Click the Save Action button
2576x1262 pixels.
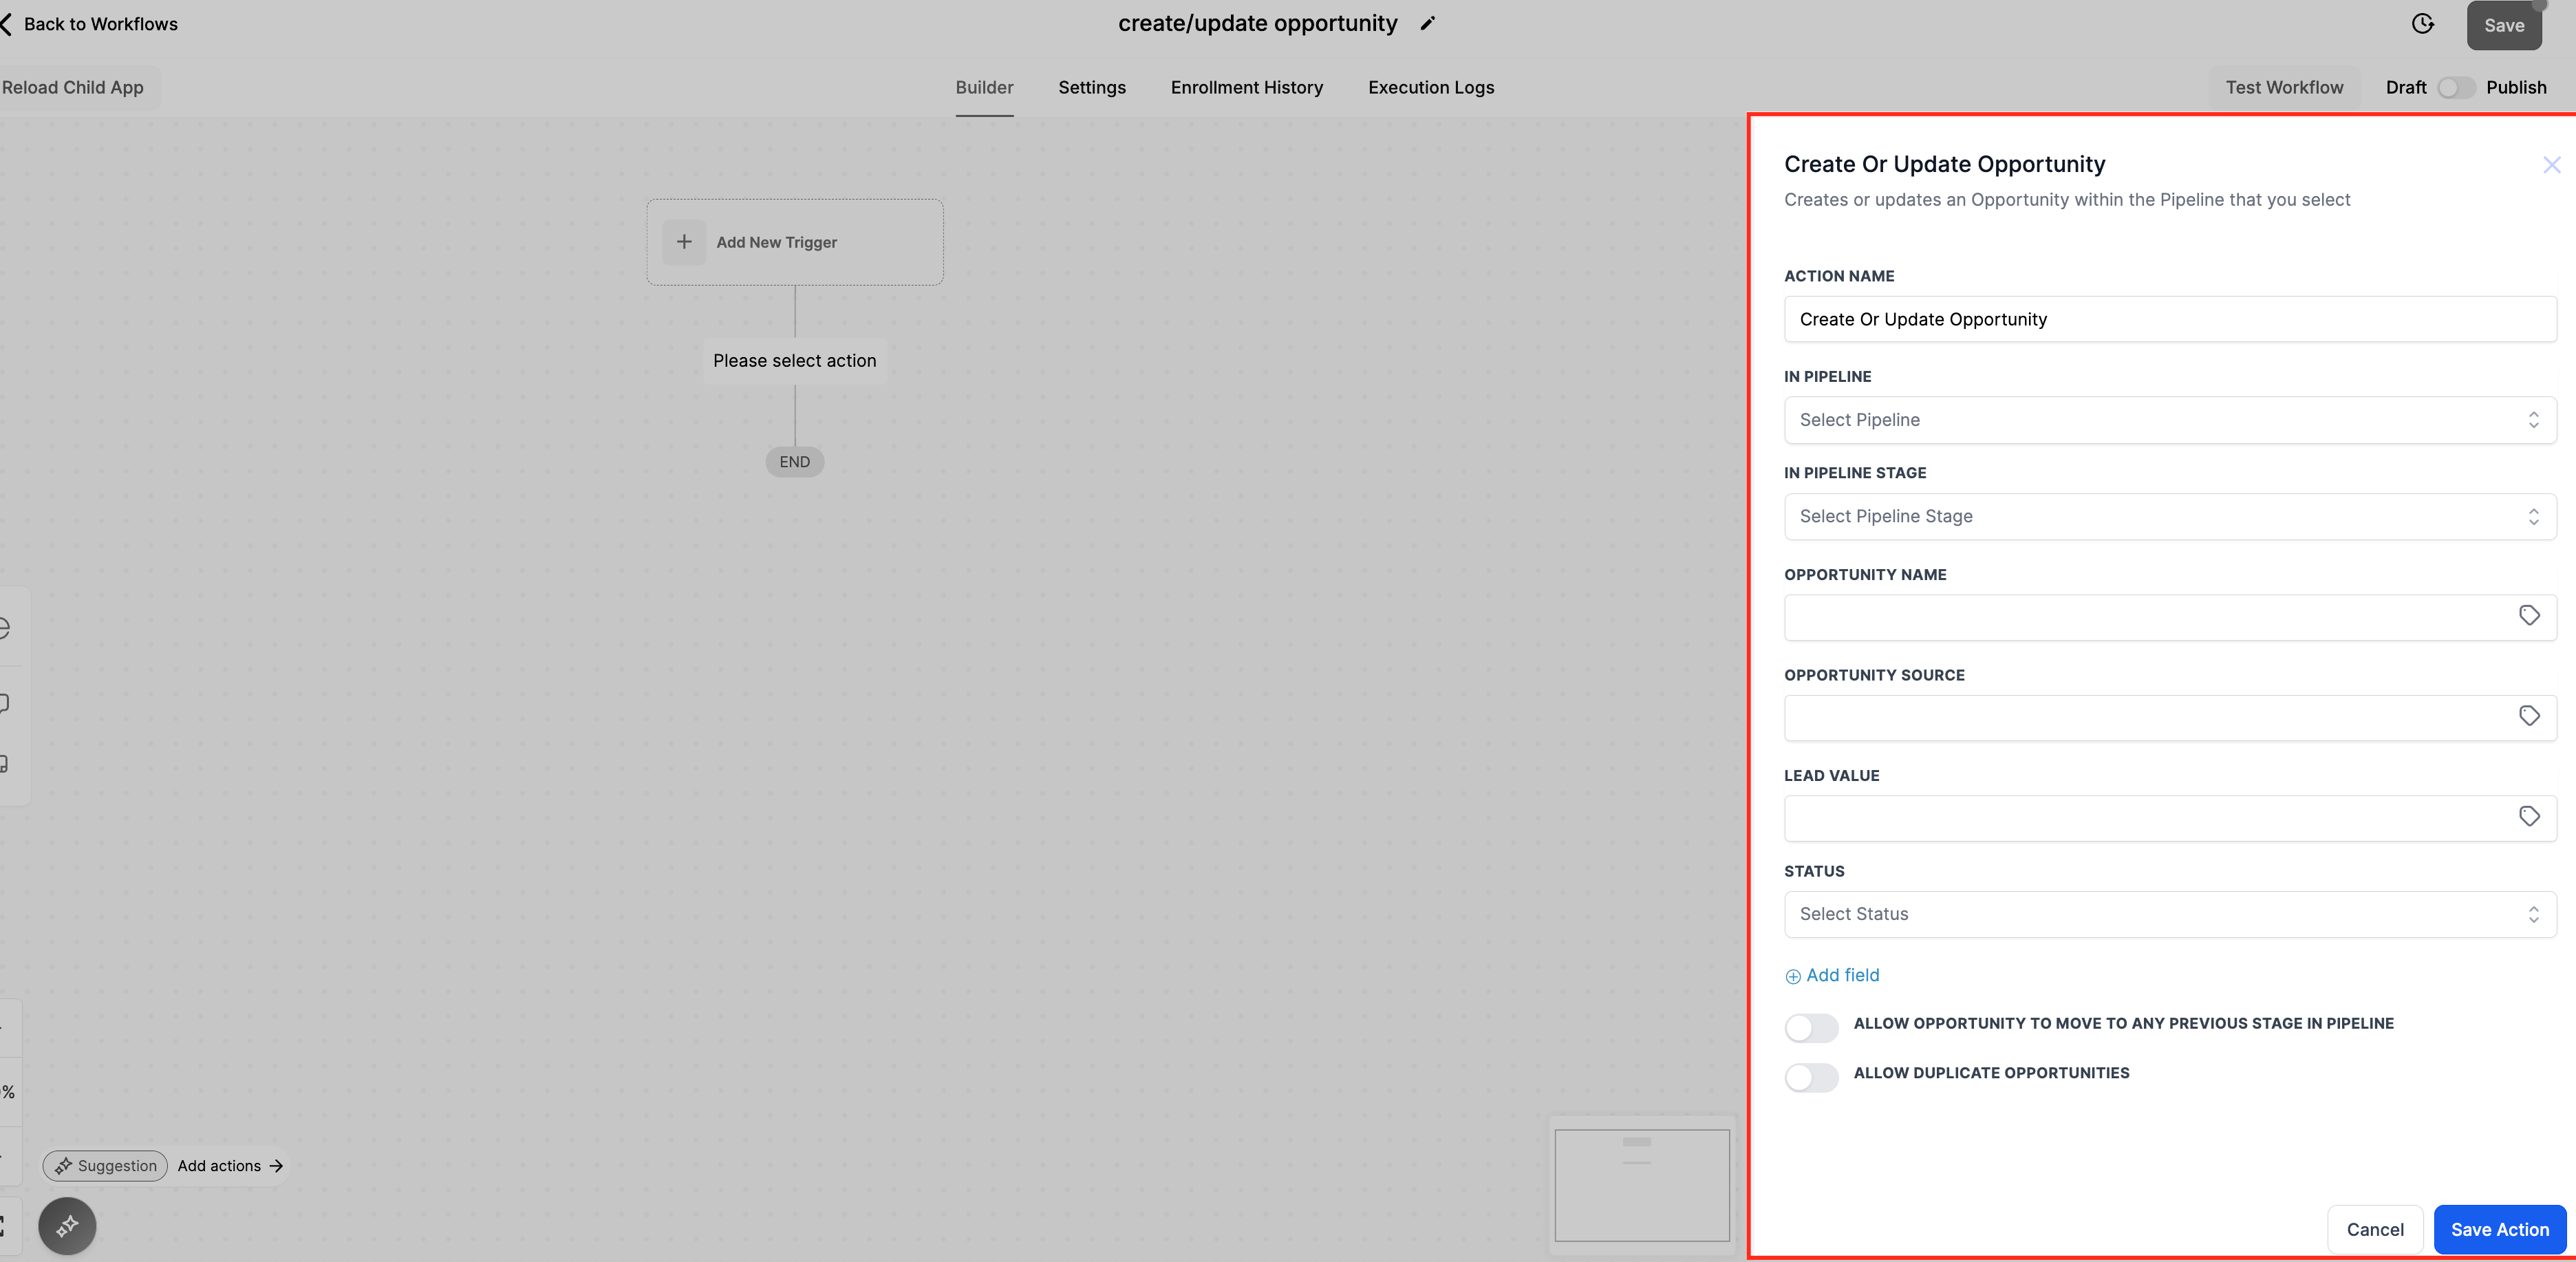pyautogui.click(x=2499, y=1229)
